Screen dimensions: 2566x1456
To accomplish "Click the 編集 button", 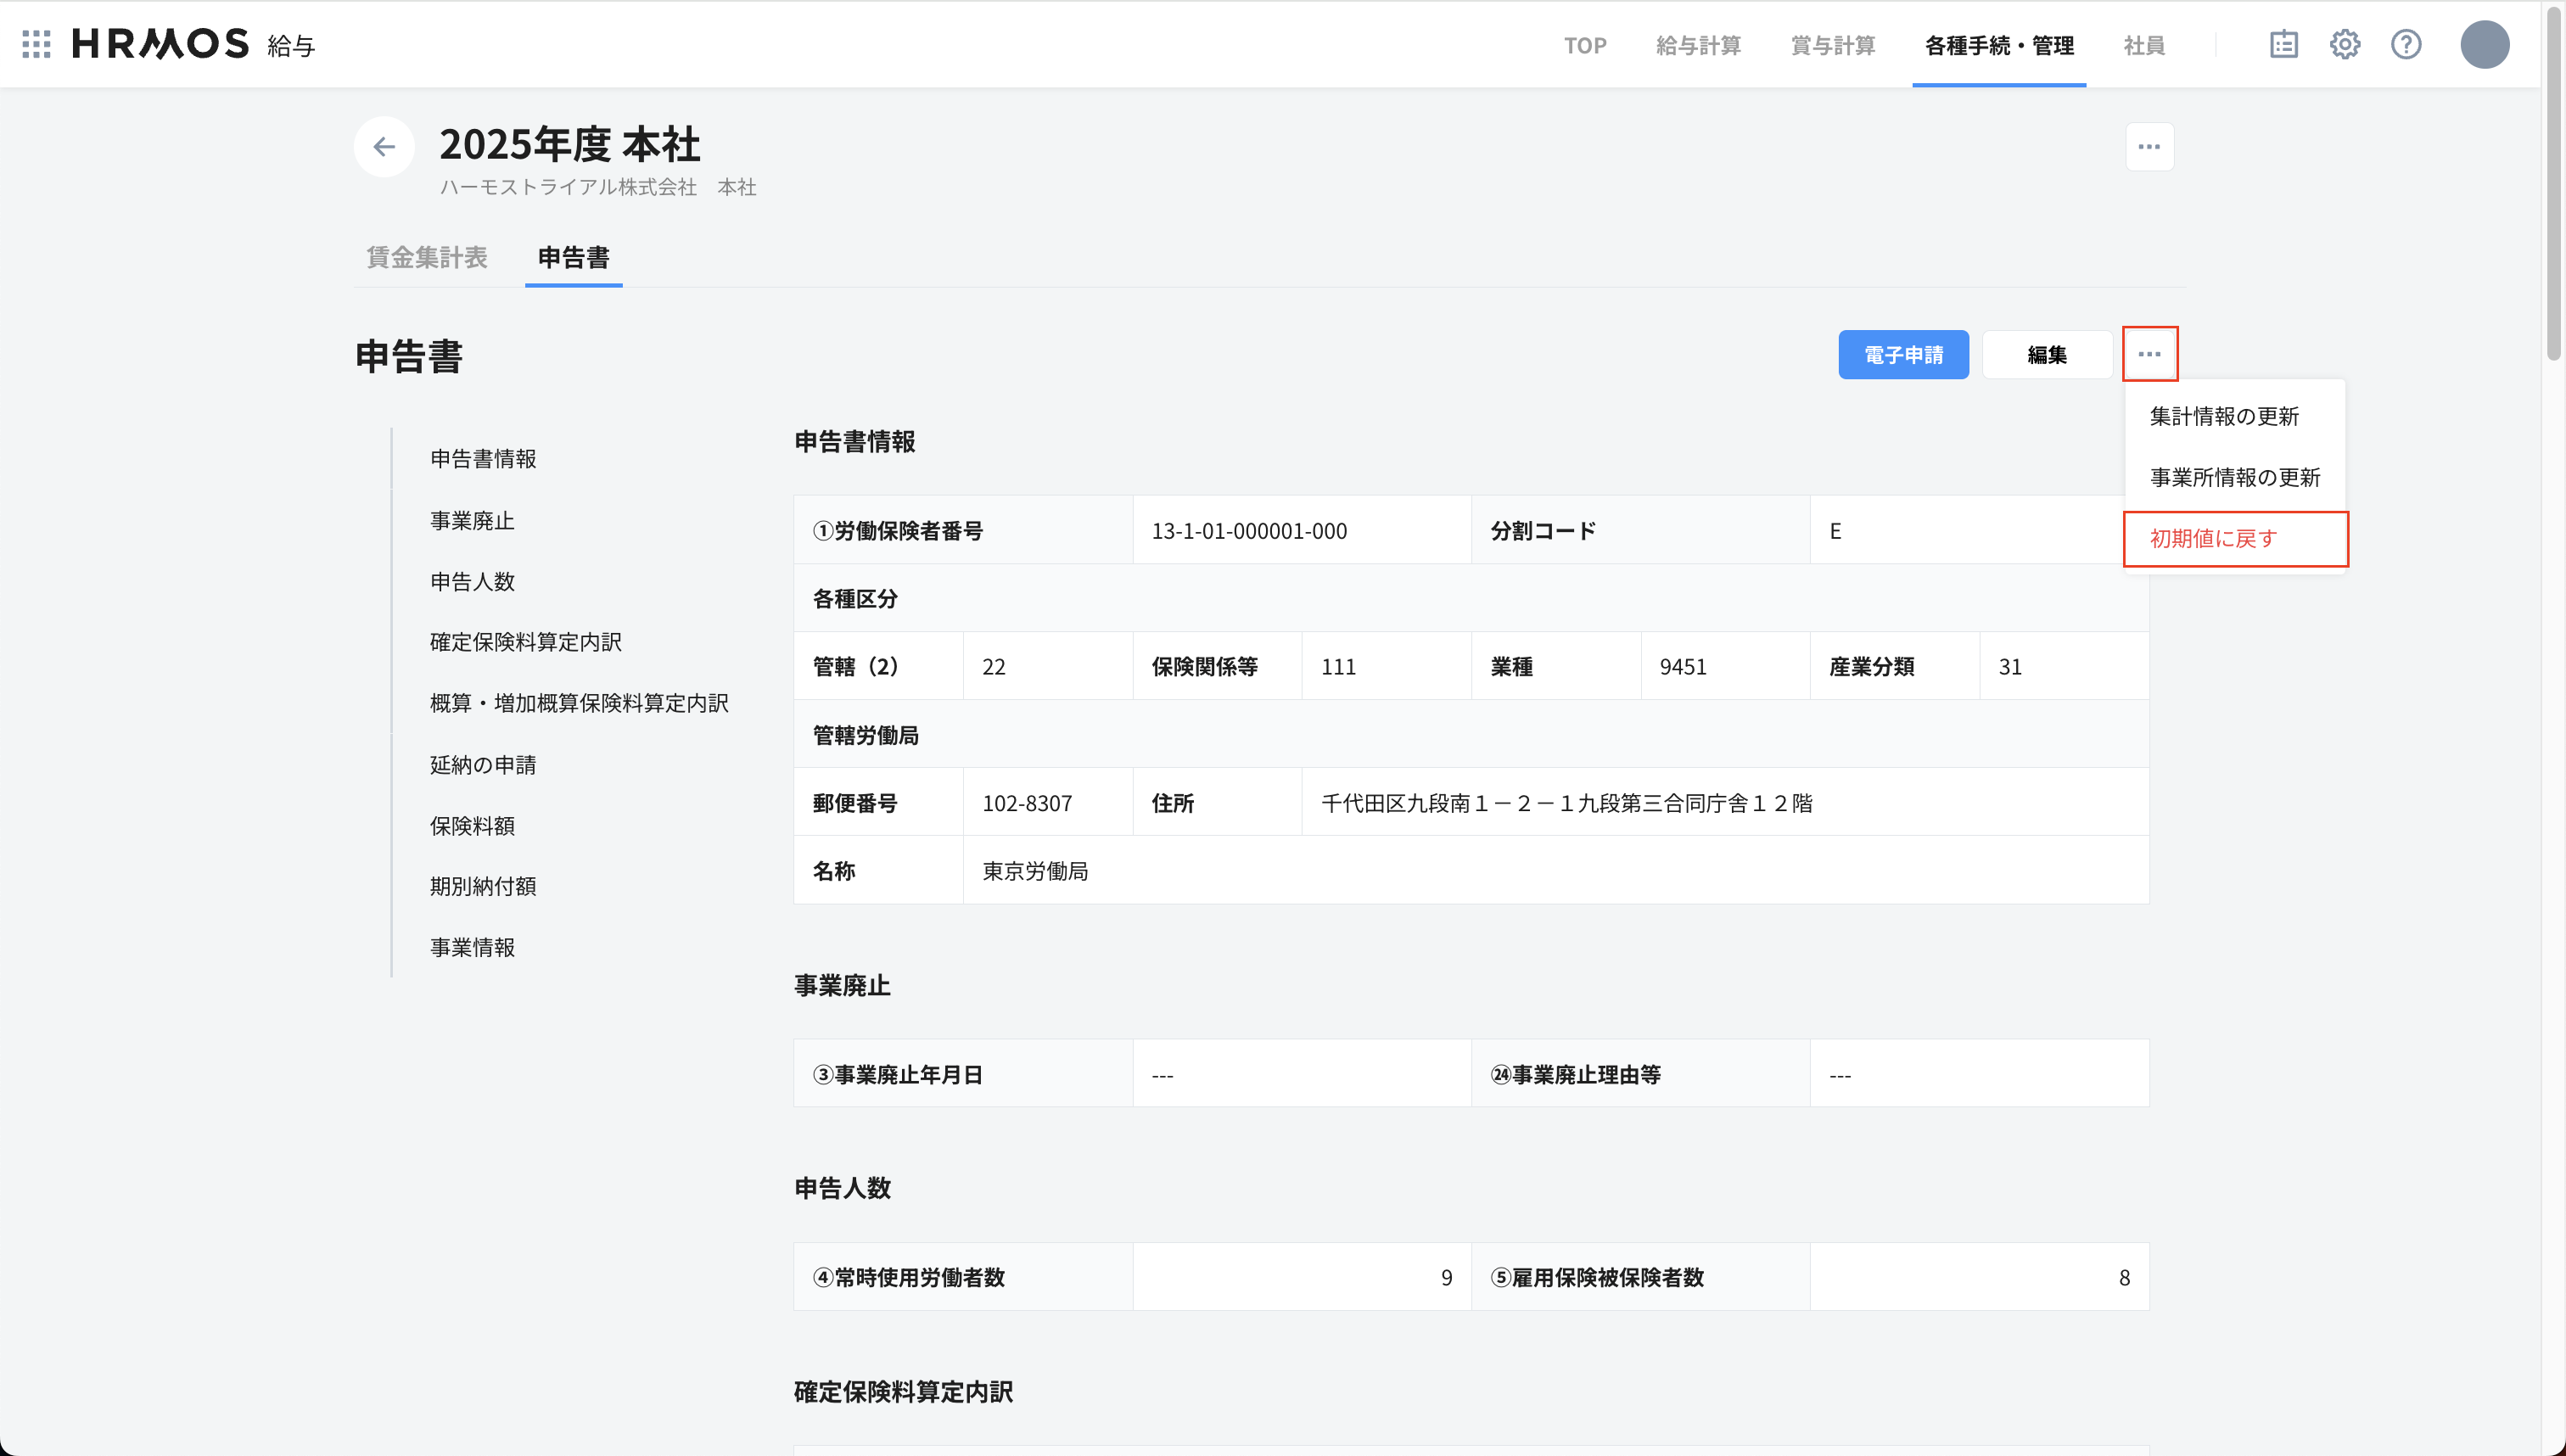I will pyautogui.click(x=2046, y=354).
